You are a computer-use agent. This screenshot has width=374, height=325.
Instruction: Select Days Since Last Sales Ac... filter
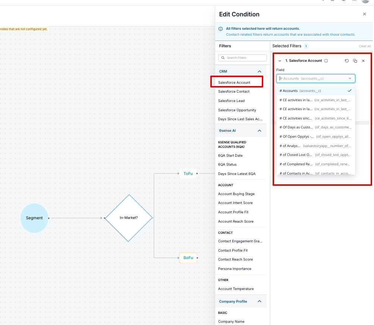[x=240, y=119]
